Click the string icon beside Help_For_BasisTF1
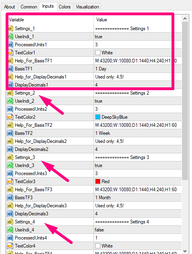 click(x=10, y=61)
